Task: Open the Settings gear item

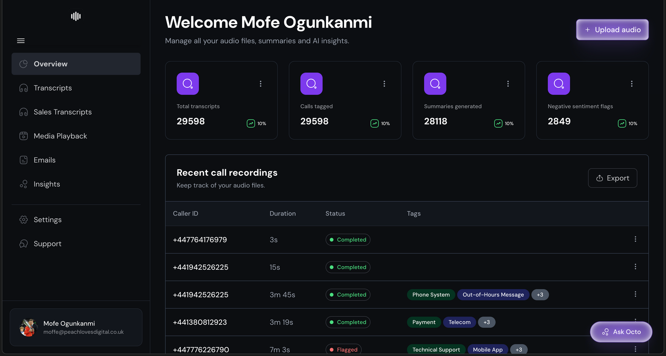Action: [47, 220]
